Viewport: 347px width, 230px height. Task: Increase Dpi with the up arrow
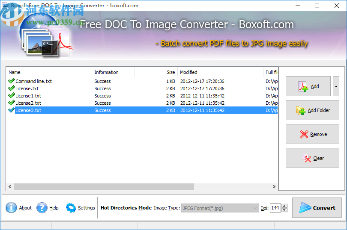tap(284, 206)
